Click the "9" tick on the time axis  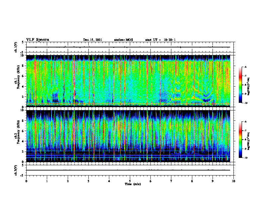click(213, 181)
